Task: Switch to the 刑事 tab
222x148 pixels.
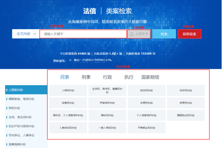Action: coord(86,77)
